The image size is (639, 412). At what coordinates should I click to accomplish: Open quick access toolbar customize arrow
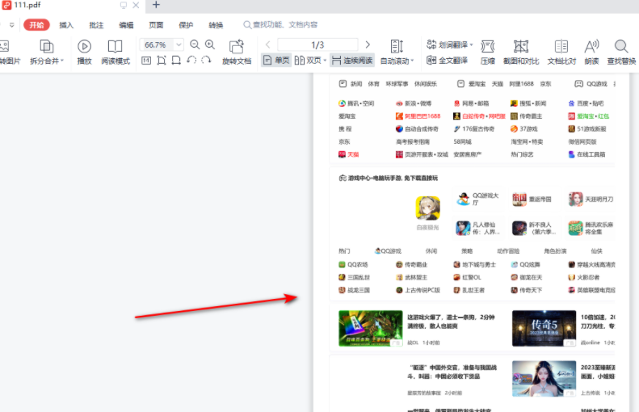pyautogui.click(x=12, y=25)
